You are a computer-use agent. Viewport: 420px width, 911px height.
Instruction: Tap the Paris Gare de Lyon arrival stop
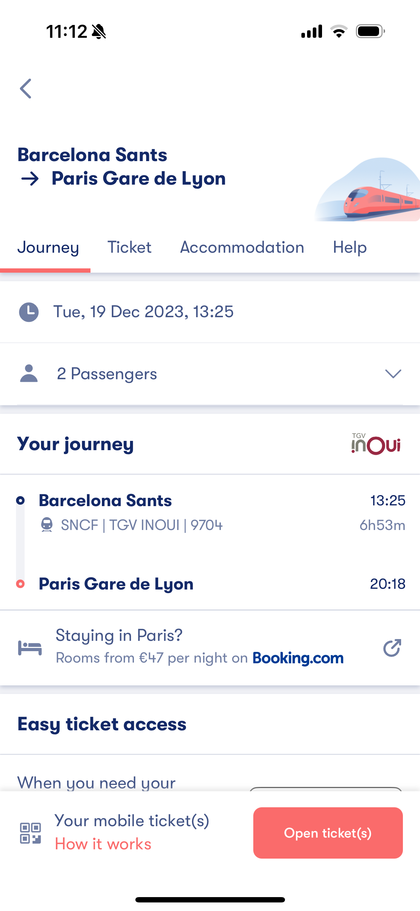[x=116, y=584]
